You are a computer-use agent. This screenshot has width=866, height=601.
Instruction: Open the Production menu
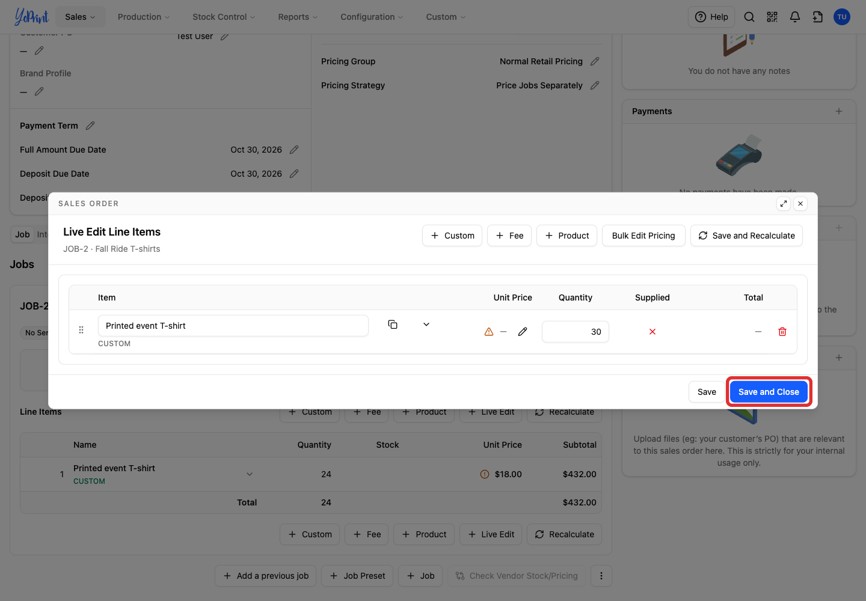144,17
